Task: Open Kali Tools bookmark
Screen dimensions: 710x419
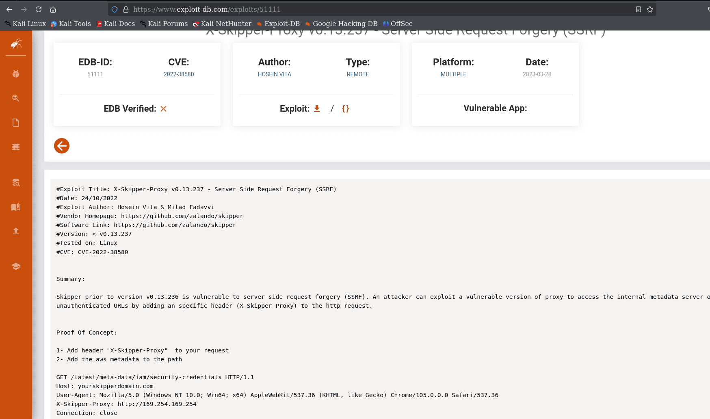Action: (x=71, y=24)
